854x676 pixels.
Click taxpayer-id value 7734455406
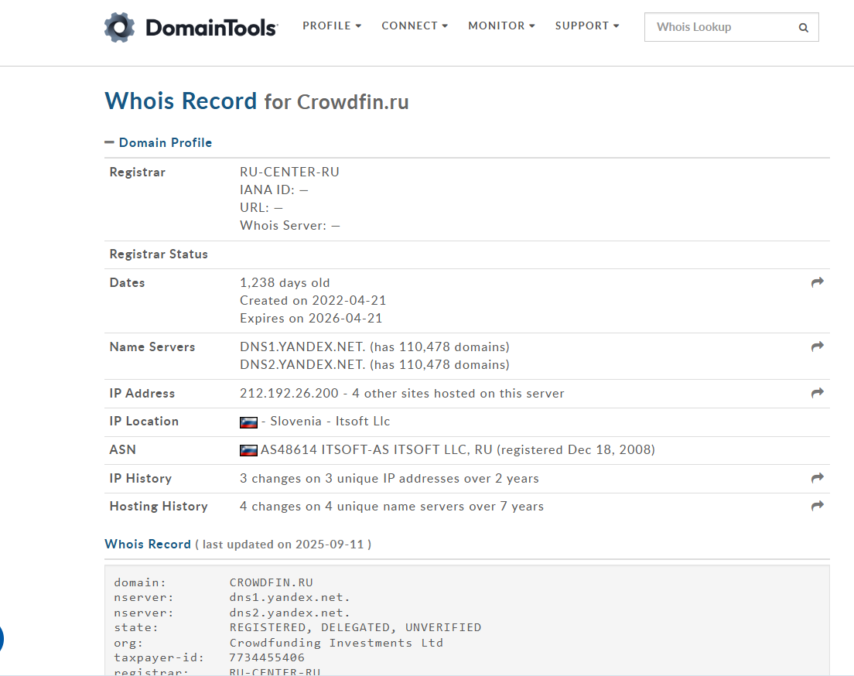click(x=267, y=657)
